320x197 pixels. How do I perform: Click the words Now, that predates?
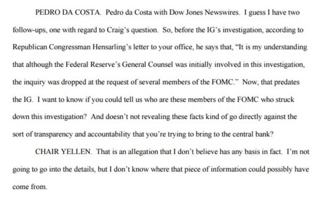click(271, 82)
